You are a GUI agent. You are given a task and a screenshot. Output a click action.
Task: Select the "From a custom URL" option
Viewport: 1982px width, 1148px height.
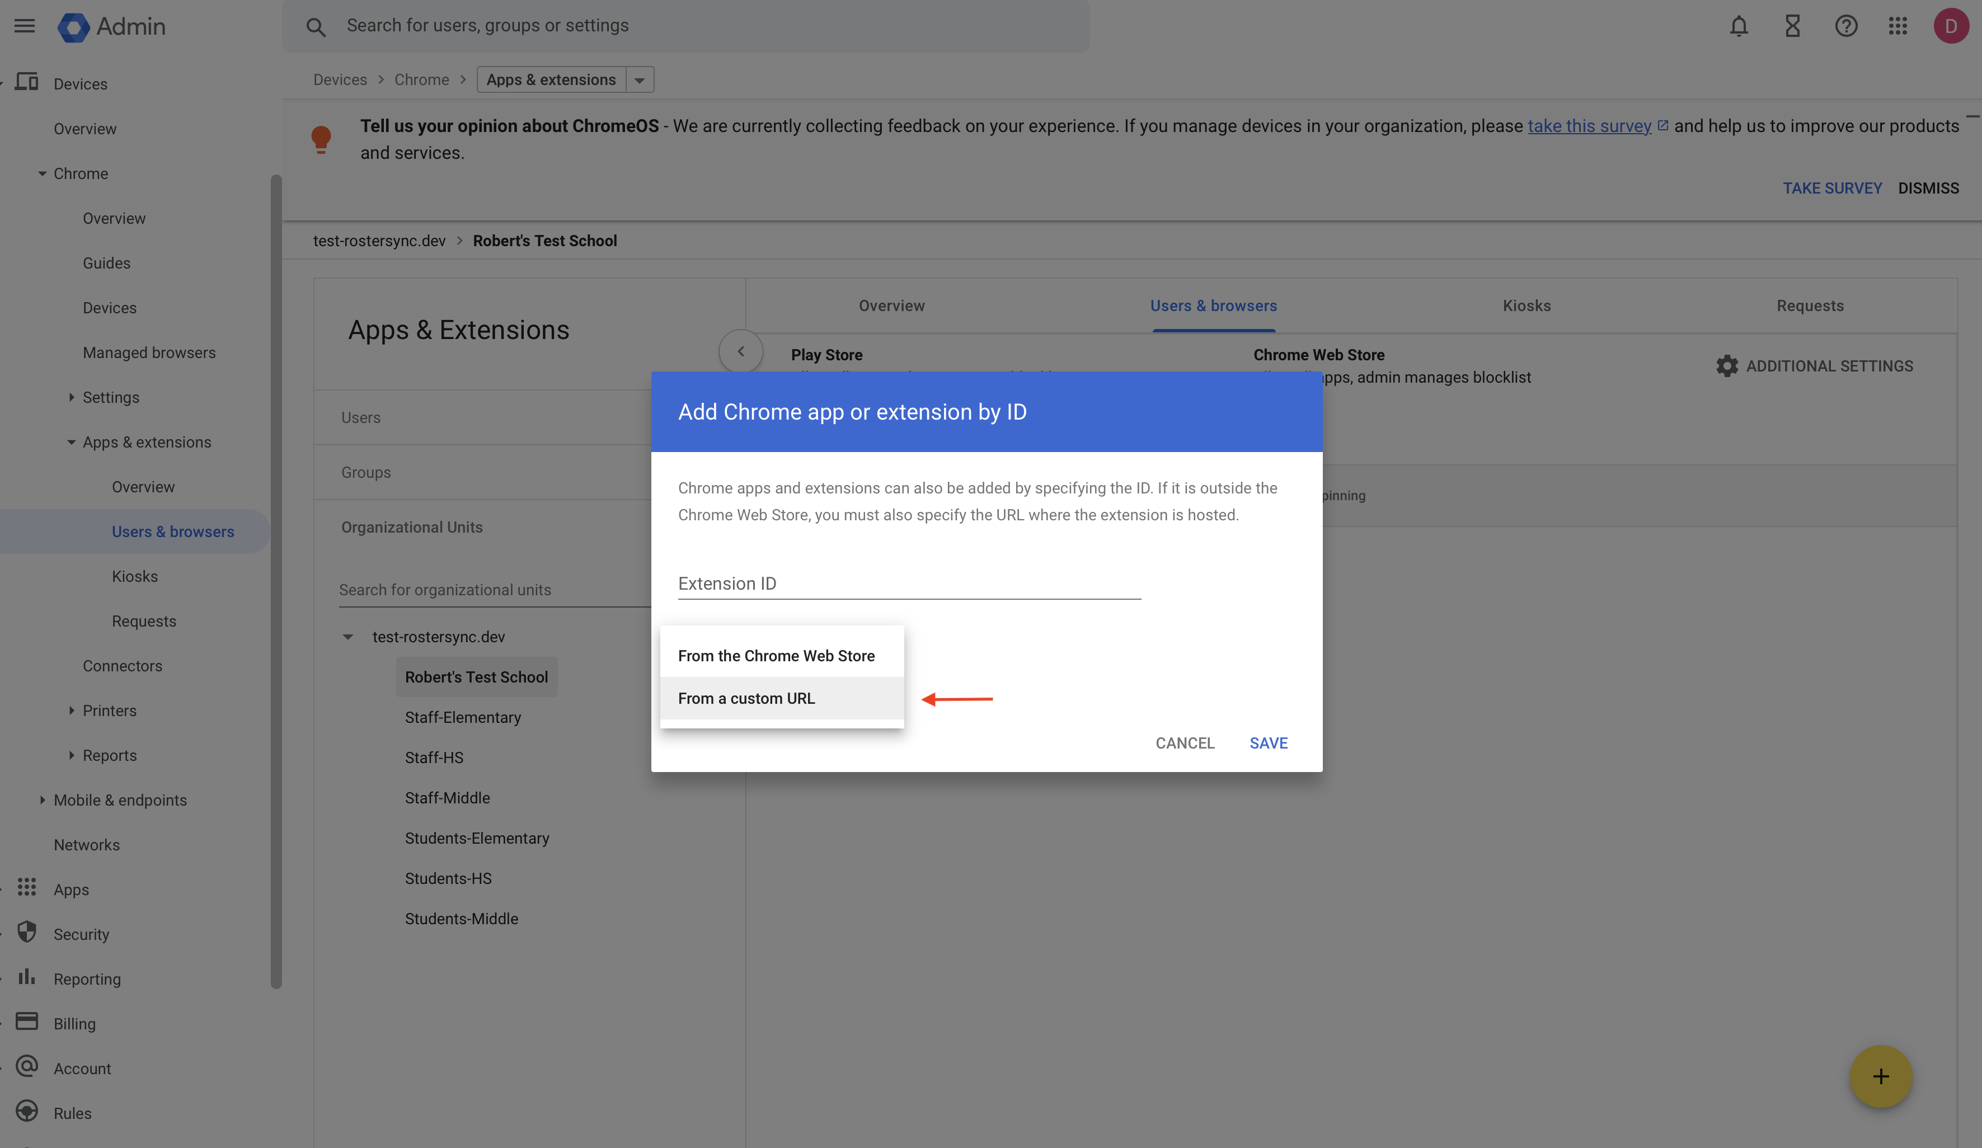[x=746, y=698]
